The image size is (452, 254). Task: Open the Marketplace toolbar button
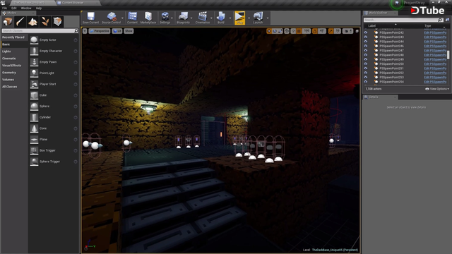click(x=148, y=18)
